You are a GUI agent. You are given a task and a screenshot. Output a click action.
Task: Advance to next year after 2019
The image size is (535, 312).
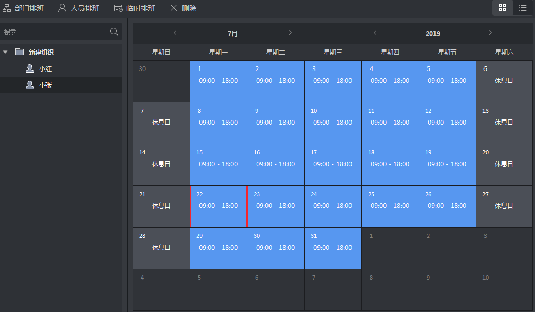(x=490, y=33)
